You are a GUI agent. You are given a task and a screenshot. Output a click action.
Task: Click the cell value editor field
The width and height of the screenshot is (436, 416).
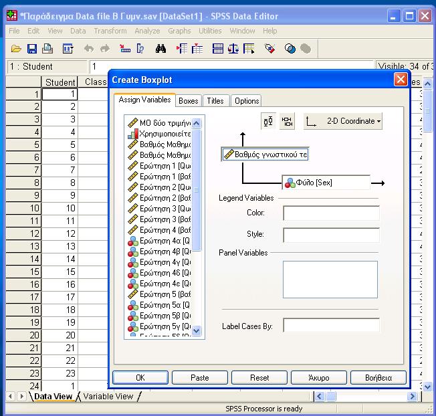232,66
